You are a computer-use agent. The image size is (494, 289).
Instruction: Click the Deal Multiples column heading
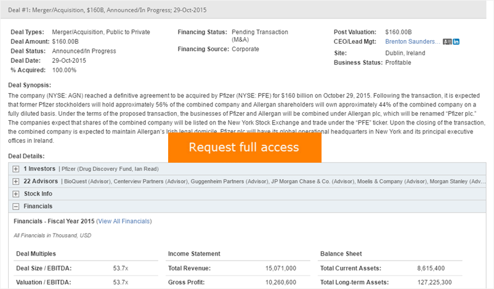(36, 254)
